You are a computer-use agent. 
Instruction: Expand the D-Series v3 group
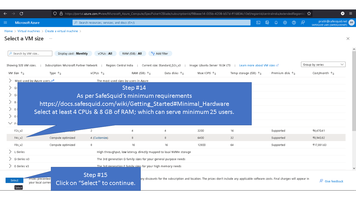pos(10,159)
